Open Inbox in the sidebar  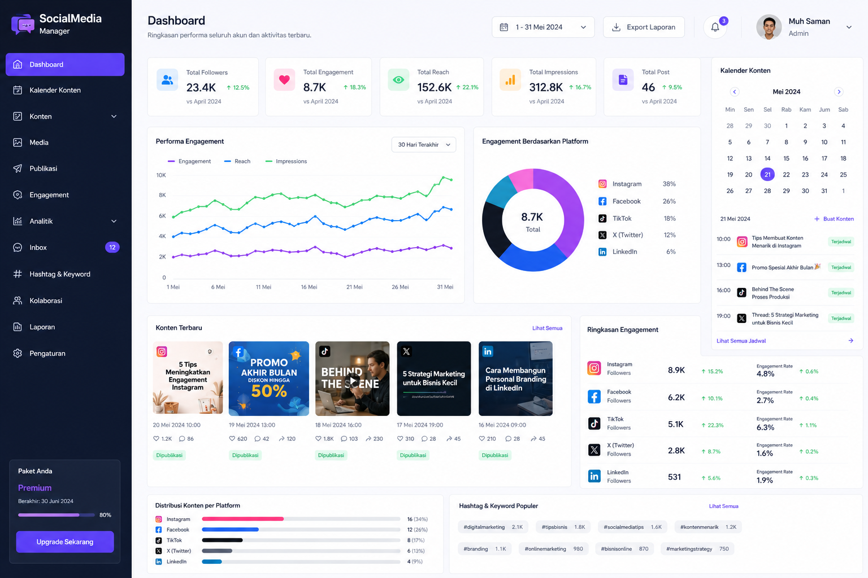[x=65, y=248]
